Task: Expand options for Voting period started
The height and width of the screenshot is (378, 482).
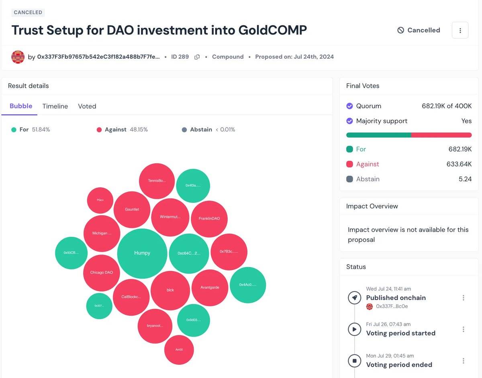Action: pos(464,329)
